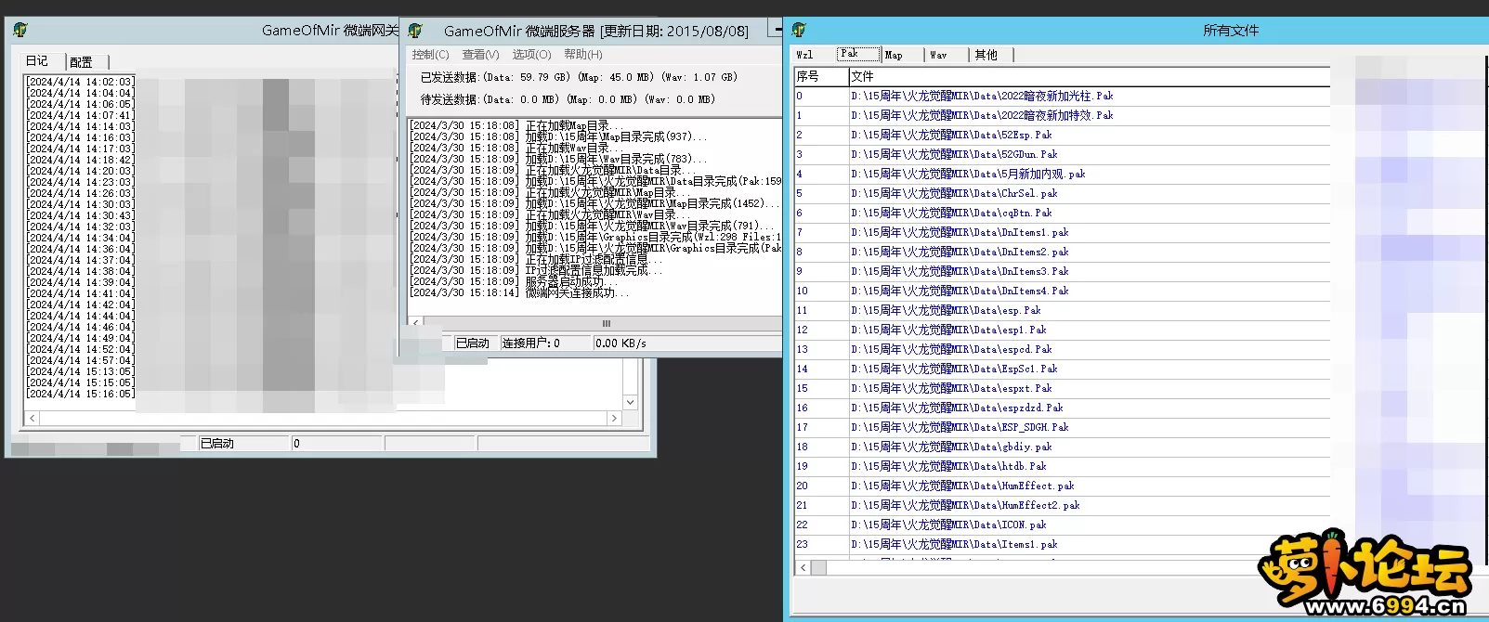Click sequence number 10 in file list
Screen dimensions: 1489x622
[x=803, y=291]
